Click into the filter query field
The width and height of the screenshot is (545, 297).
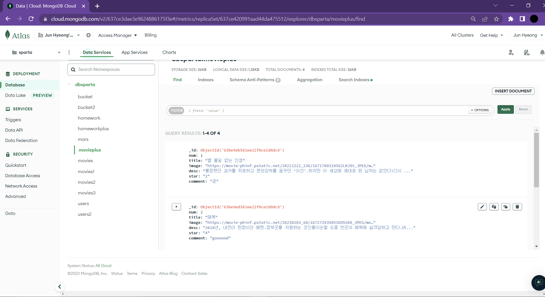click(x=327, y=111)
